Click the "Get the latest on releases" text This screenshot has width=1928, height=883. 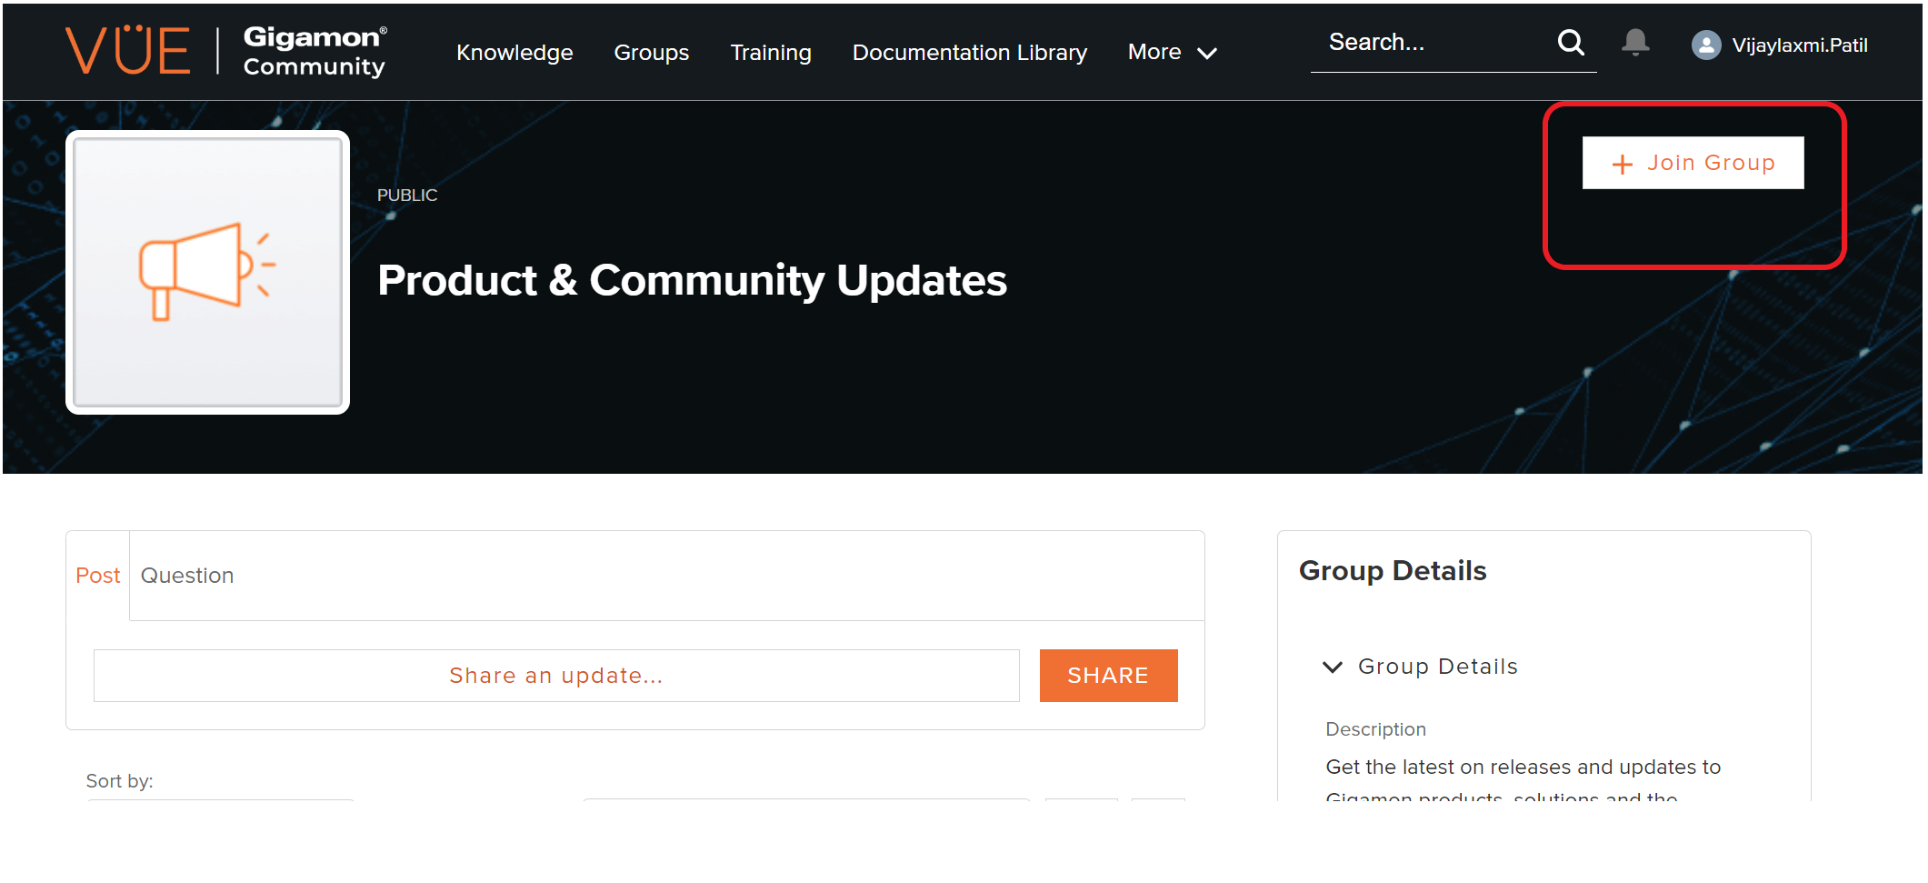tap(1523, 768)
